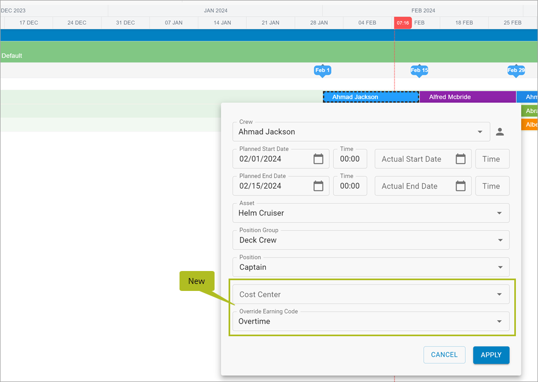Click actual end Time field
Screen dimensions: 538x382
point(492,186)
